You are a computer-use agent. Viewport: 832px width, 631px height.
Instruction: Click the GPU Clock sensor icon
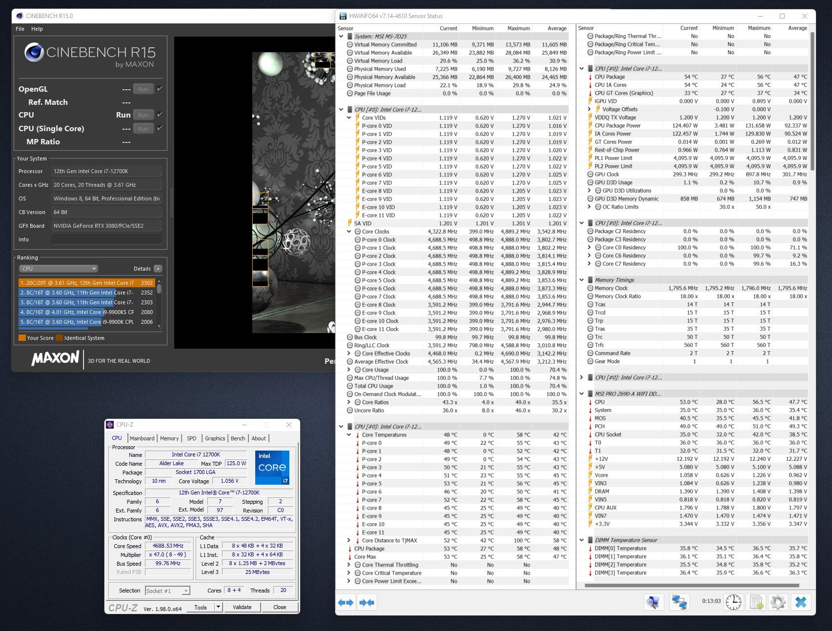[x=590, y=174]
